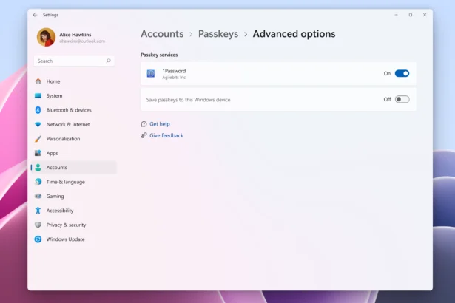Click the Get help link
Viewport: 455px width, 303px height.
[x=160, y=124]
